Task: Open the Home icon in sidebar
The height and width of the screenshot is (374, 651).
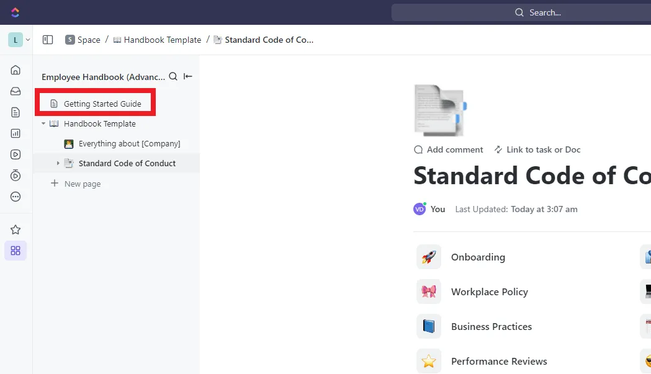Action: coord(16,69)
